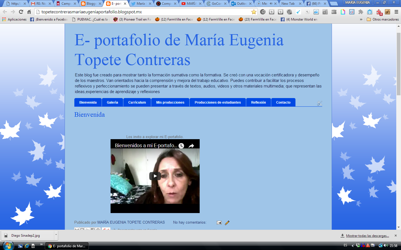
Task: Open downloaded file Diego Sinadep2.jpg
Action: [28, 235]
